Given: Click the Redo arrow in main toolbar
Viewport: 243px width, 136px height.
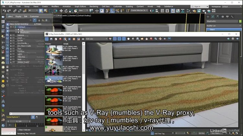Looking at the screenshot, I should (9, 11).
